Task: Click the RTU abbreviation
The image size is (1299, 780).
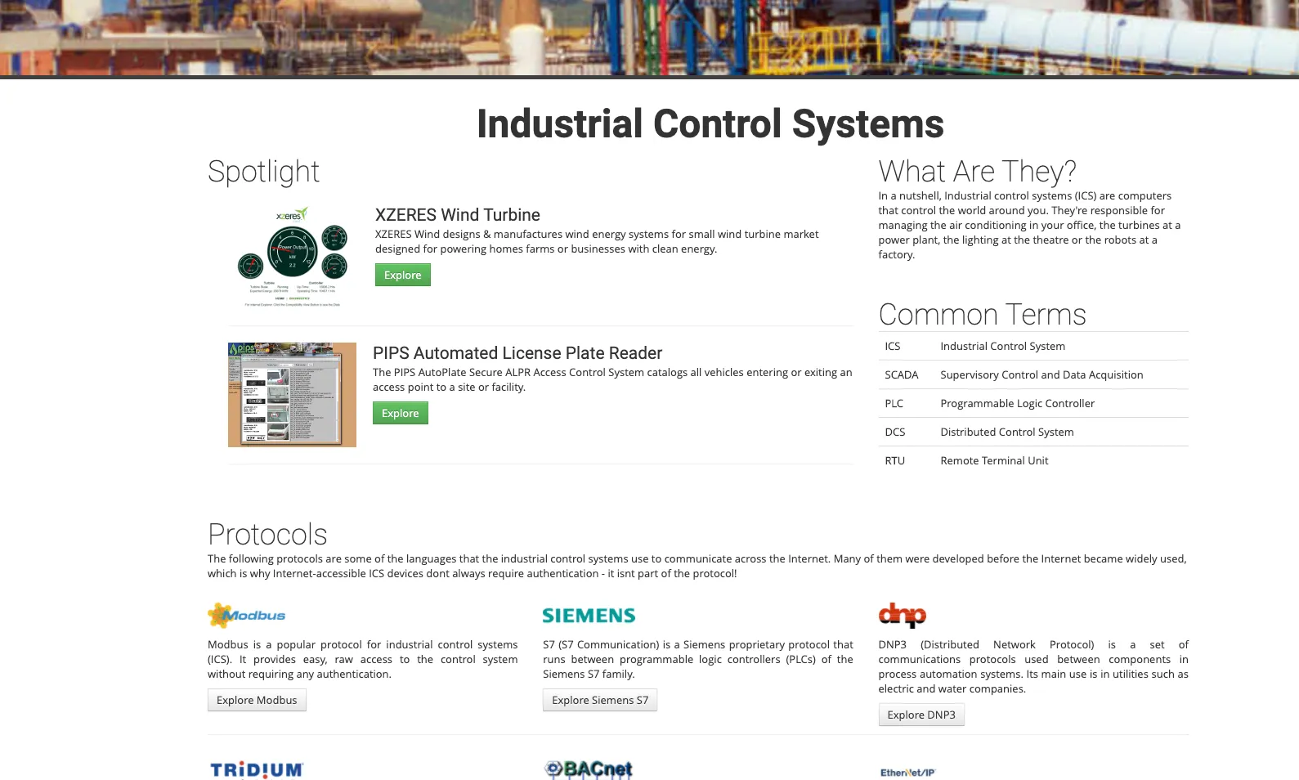Action: click(895, 460)
